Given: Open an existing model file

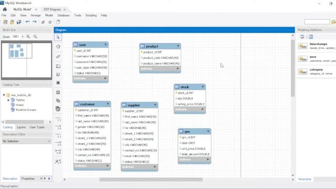Looking at the screenshot, I should click(x=12, y=22).
